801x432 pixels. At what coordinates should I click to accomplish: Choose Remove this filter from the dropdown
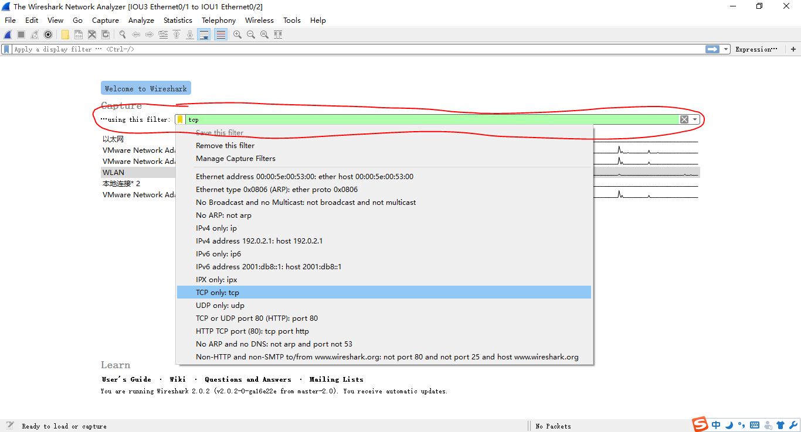[384, 145]
